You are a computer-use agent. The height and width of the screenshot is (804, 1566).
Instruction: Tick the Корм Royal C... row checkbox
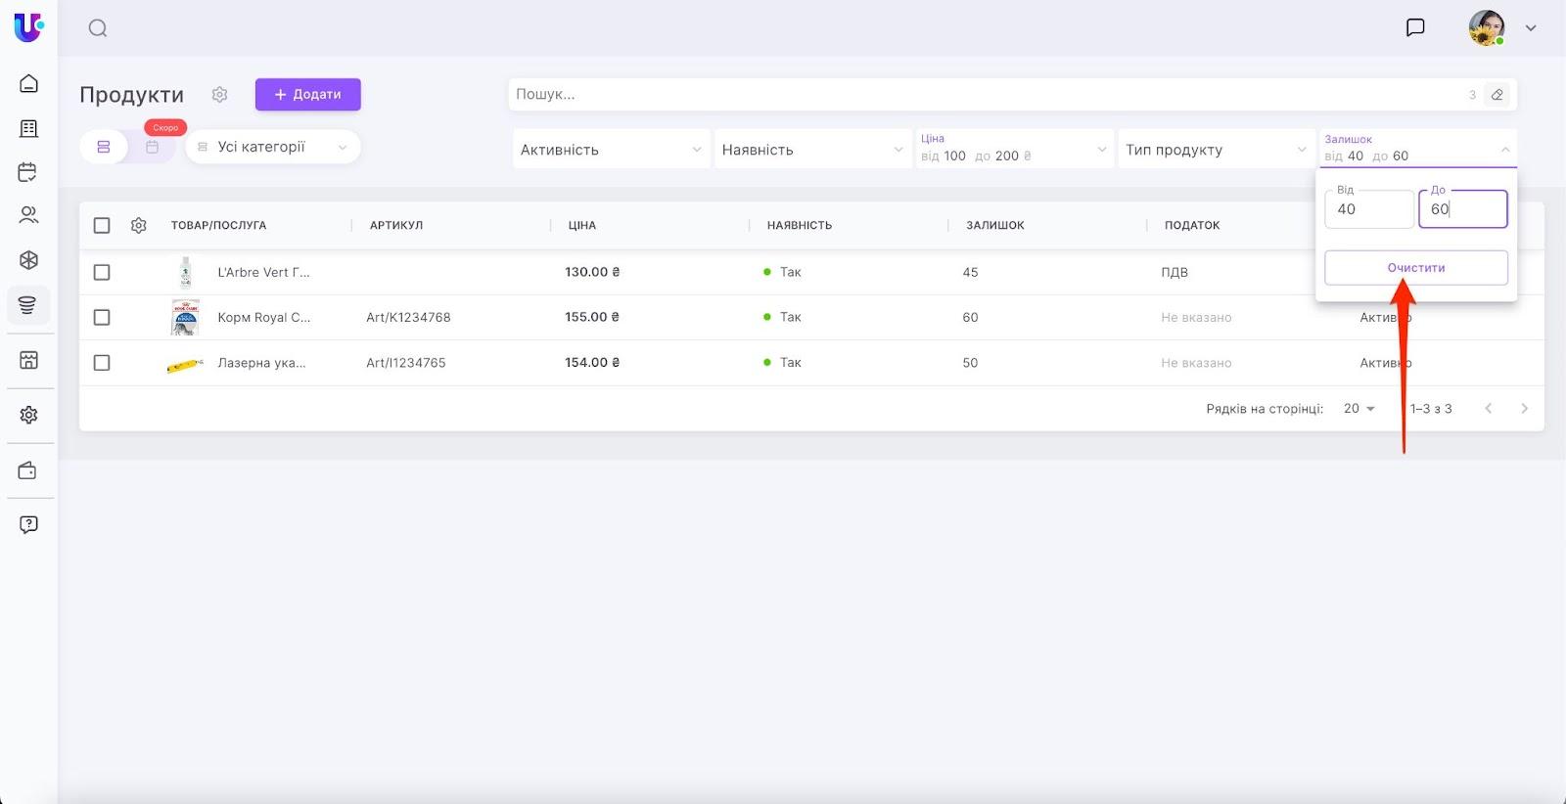pyautogui.click(x=102, y=317)
